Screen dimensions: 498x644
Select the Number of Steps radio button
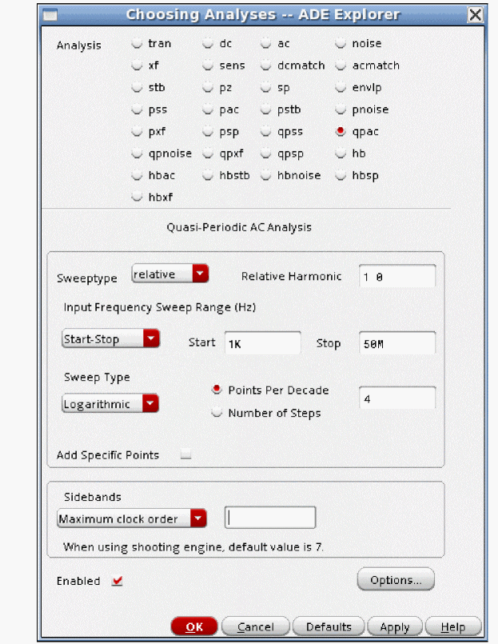coord(217,412)
